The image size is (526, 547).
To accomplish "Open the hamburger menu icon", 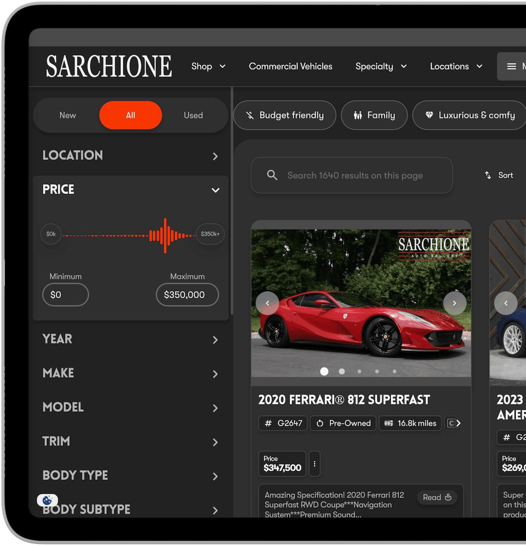I will (512, 66).
